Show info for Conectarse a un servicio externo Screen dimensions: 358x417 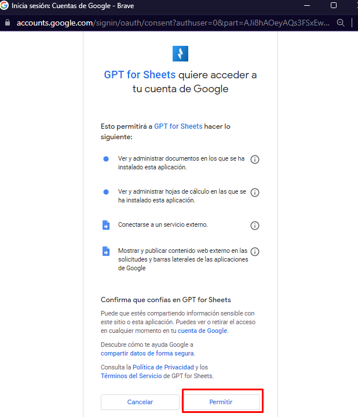pyautogui.click(x=255, y=226)
